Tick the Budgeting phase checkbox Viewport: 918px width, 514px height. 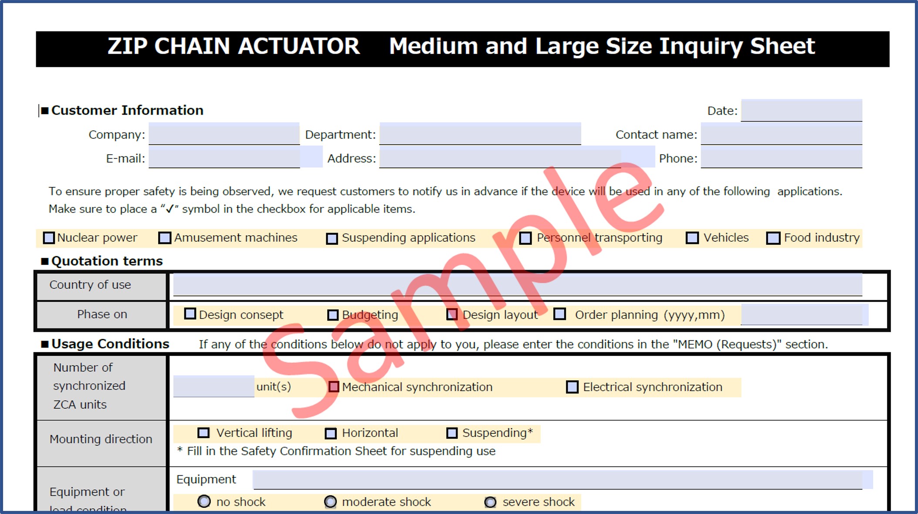pyautogui.click(x=333, y=315)
